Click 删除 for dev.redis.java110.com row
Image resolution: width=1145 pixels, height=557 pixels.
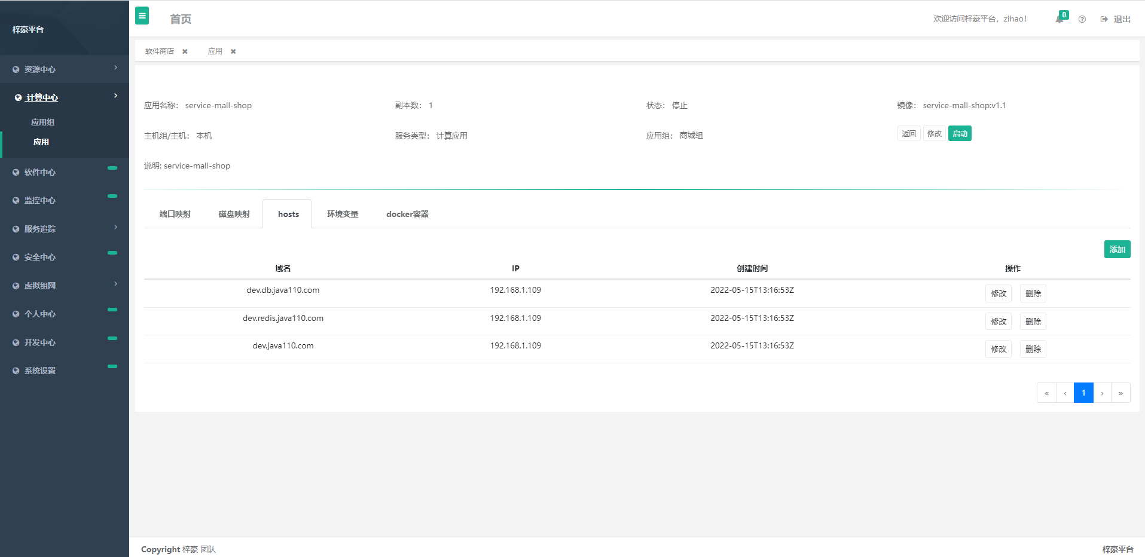(x=1033, y=322)
